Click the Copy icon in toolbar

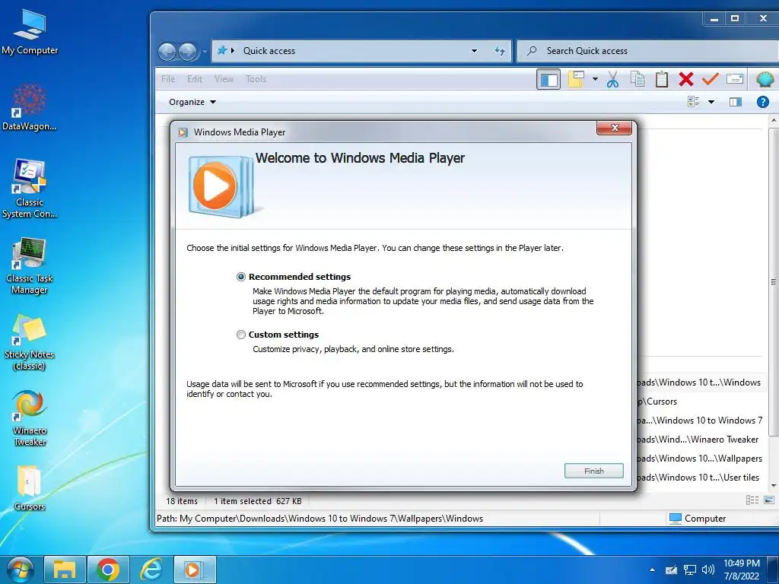[x=637, y=79]
